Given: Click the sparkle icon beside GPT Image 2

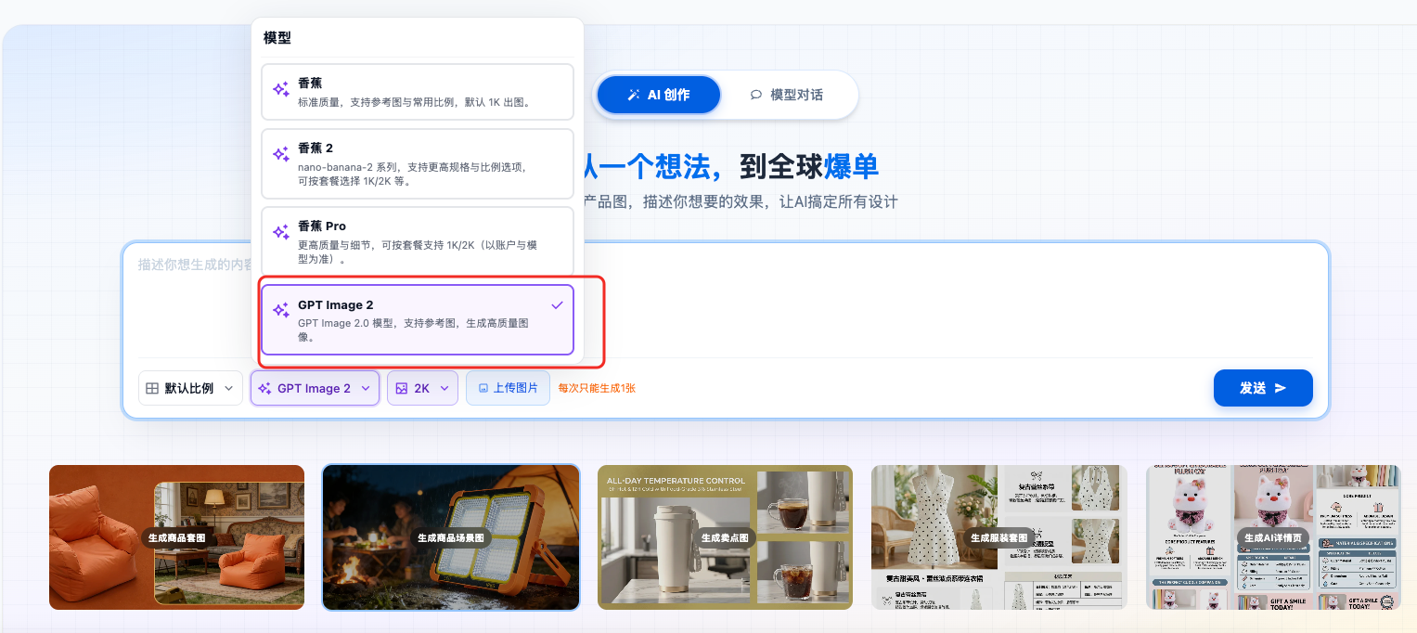Looking at the screenshot, I should [279, 308].
